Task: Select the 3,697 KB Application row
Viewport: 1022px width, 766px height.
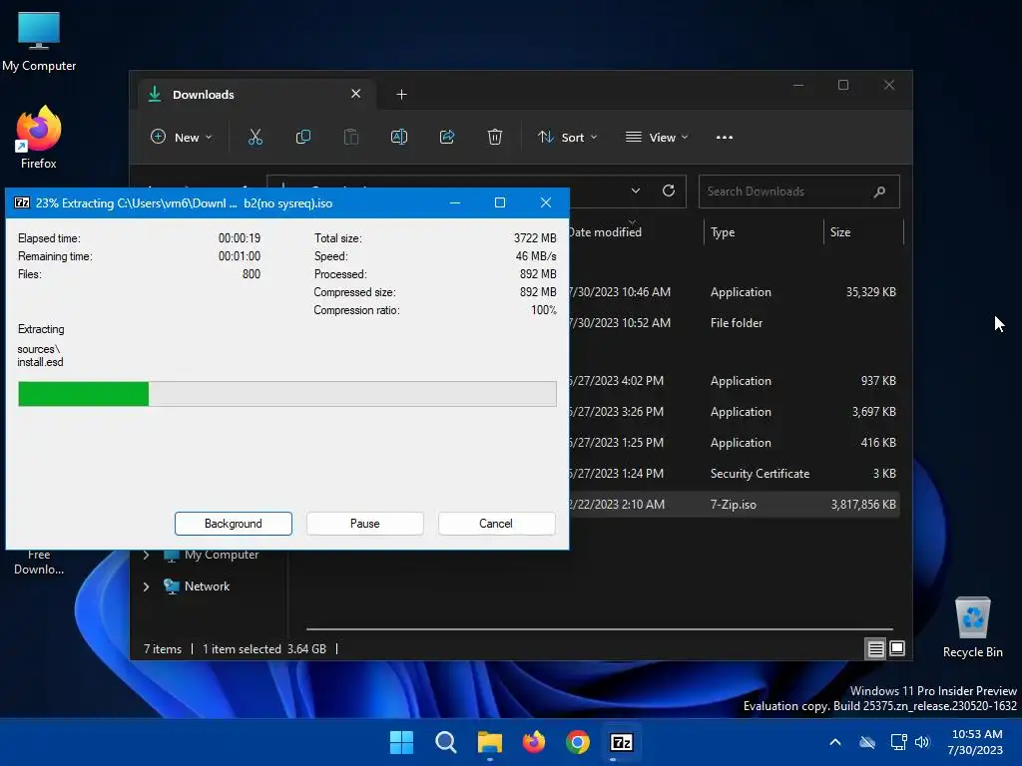Action: tap(734, 412)
